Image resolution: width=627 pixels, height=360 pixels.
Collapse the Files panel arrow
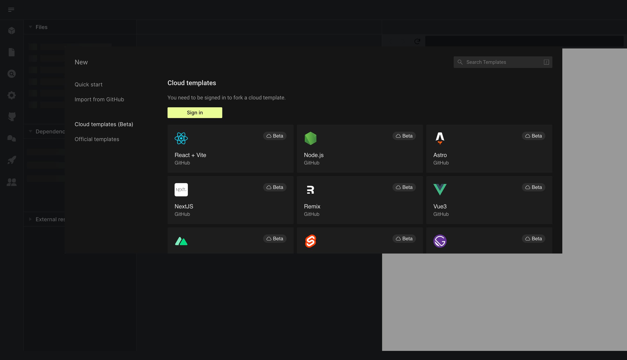[x=30, y=27]
